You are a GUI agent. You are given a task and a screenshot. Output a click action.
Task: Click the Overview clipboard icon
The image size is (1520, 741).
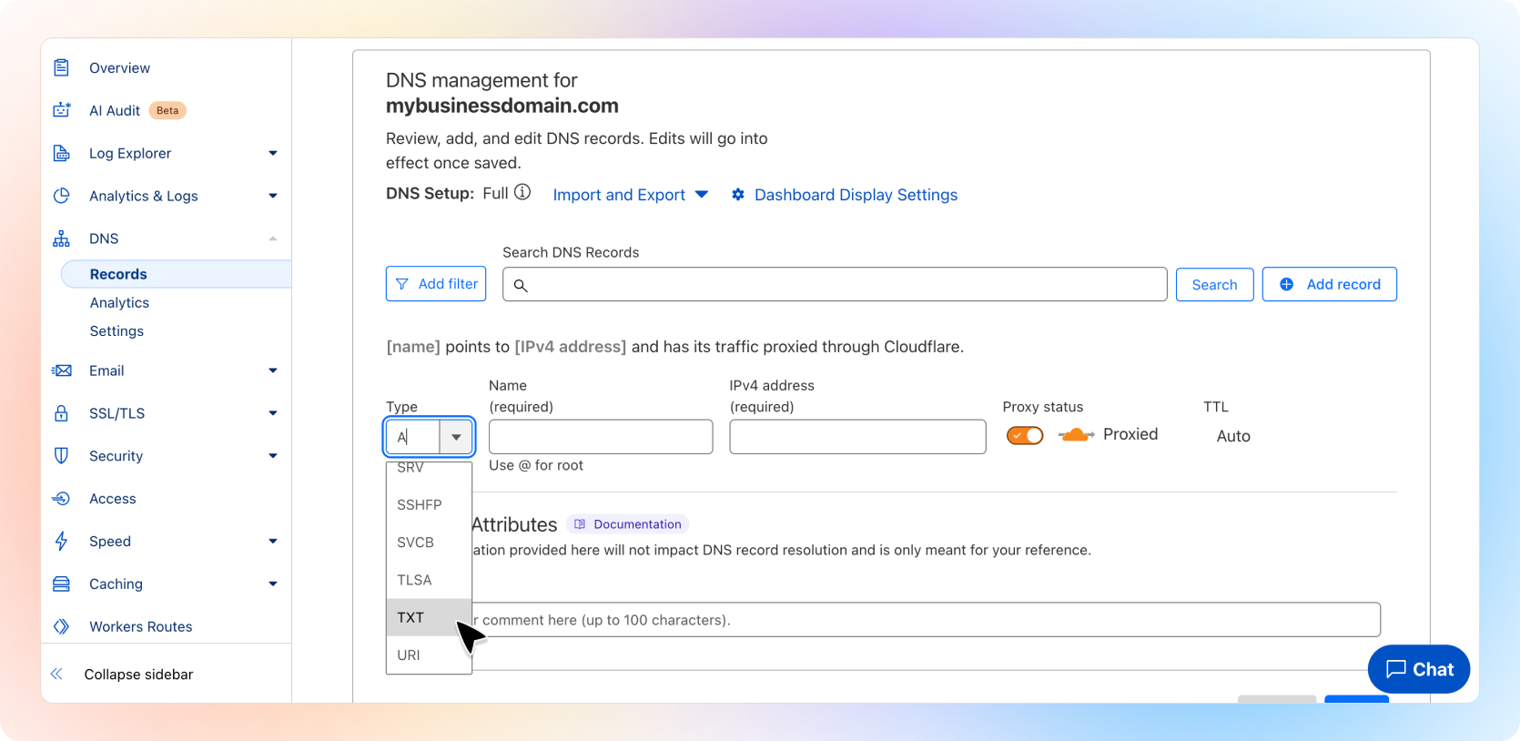[61, 67]
